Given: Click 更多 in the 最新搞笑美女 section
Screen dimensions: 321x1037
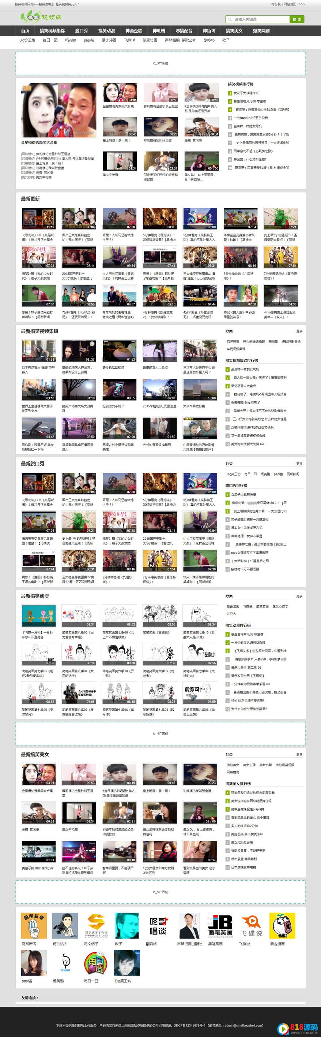Looking at the screenshot, I should [299, 754].
